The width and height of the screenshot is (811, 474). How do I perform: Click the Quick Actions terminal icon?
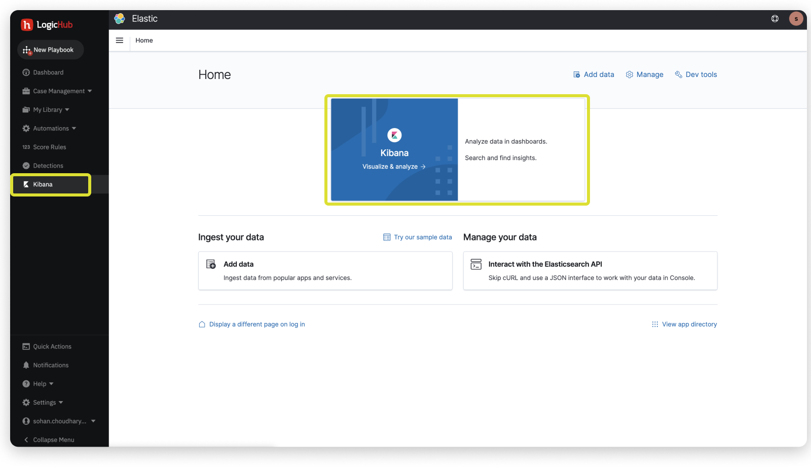pos(26,346)
